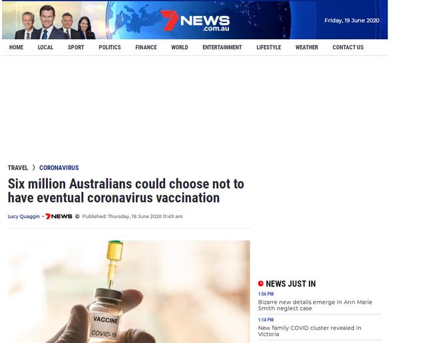
Task: Open the WEATHER page
Action: coord(307,47)
